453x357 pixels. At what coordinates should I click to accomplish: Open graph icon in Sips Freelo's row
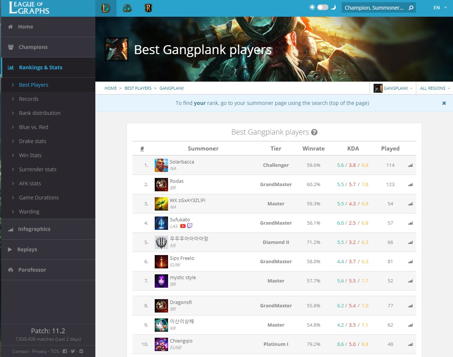pos(410,262)
